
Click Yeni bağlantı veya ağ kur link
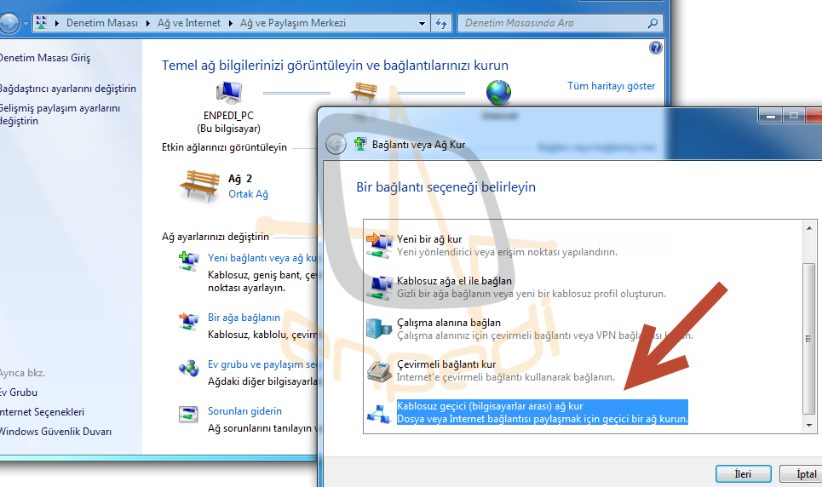click(x=262, y=258)
